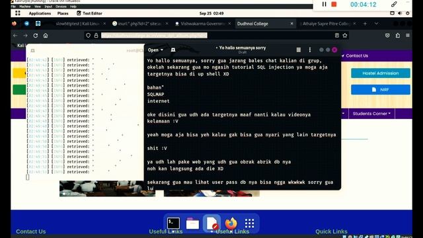This screenshot has height=238, width=423.
Task: Expand the Students Corner dropdown
Action: click(x=371, y=114)
